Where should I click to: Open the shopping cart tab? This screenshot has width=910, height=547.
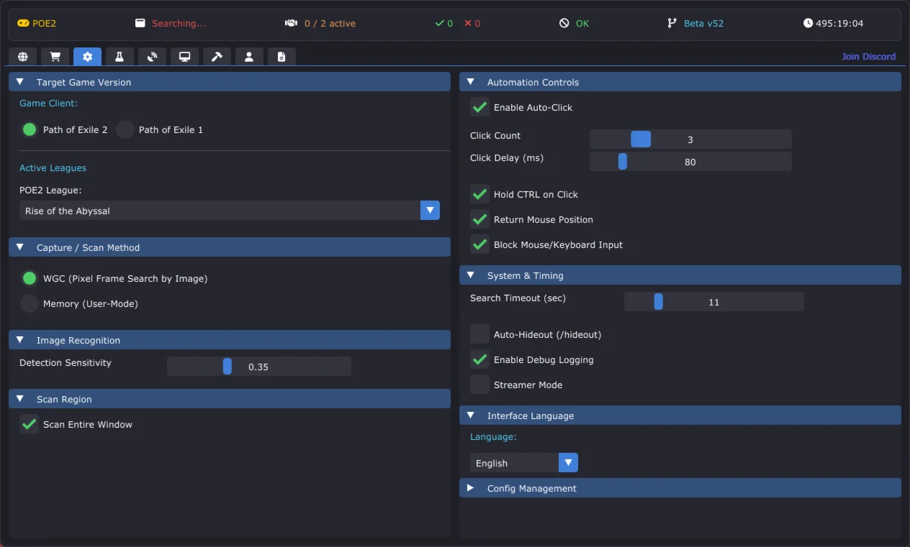(x=55, y=57)
